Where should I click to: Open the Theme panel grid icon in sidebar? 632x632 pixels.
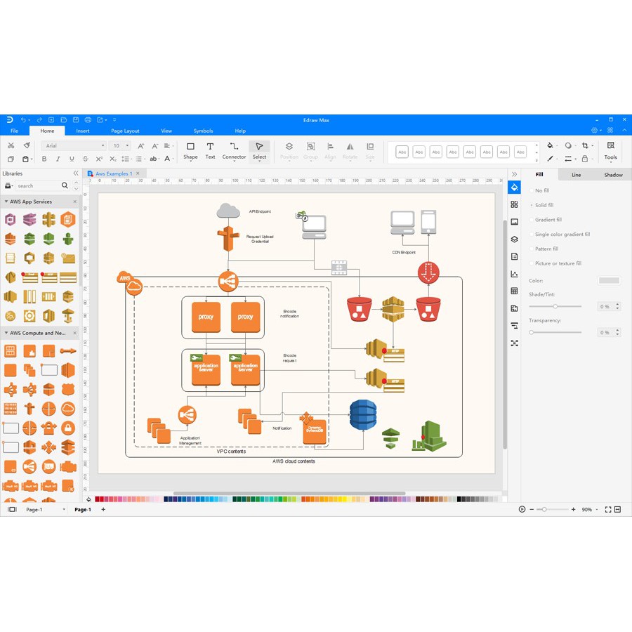tap(514, 204)
